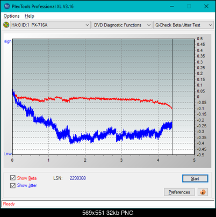The height and width of the screenshot is (217, 216).
Task: Click the LSN: label
Action: [x=58, y=178]
